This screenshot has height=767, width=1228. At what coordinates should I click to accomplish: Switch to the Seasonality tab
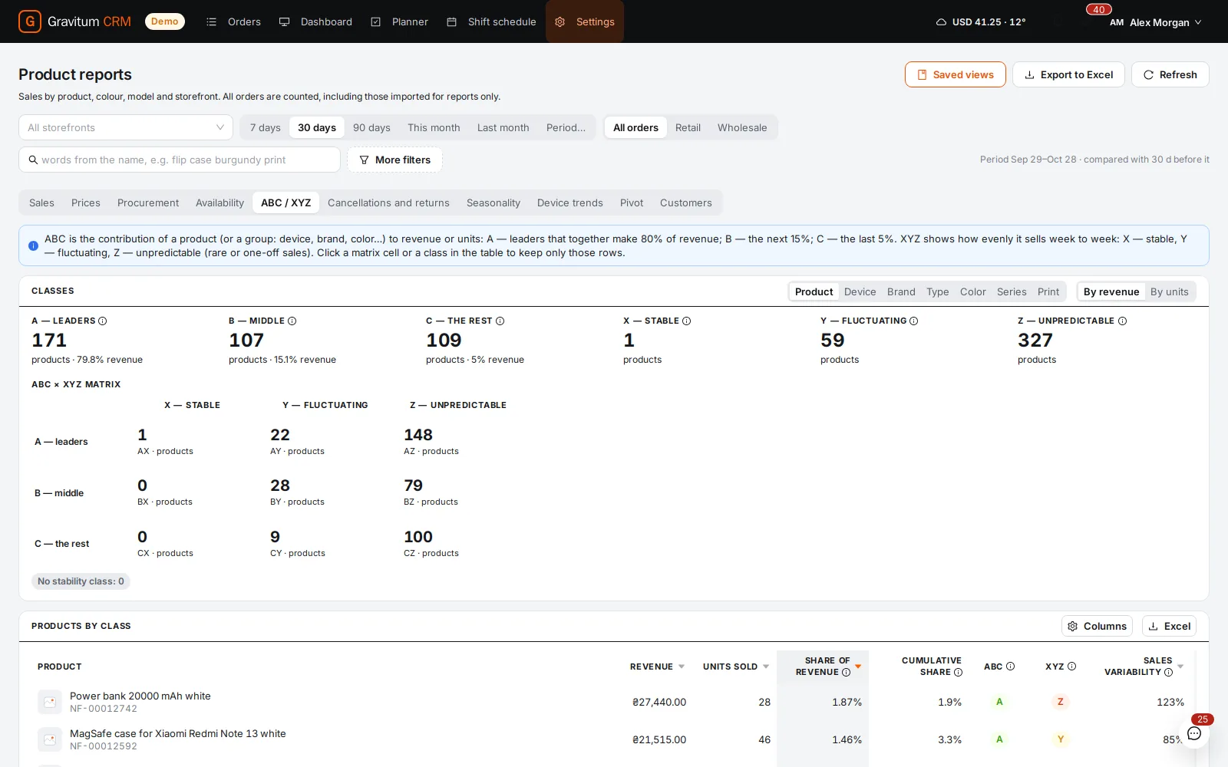pyautogui.click(x=494, y=202)
